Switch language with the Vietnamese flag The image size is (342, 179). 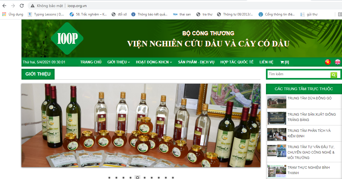click(x=328, y=62)
